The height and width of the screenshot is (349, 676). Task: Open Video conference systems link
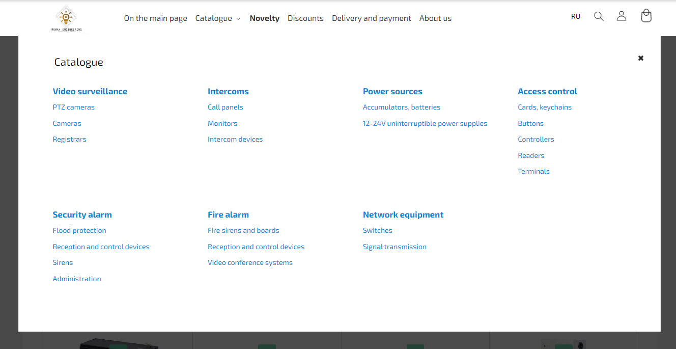coord(250,263)
